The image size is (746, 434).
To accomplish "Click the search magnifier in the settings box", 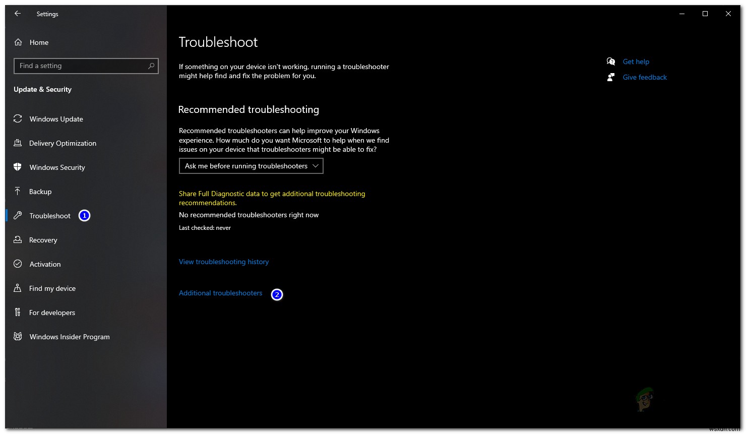I will pos(152,66).
